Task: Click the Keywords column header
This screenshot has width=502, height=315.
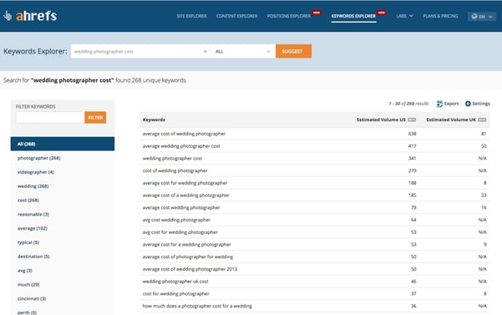Action: (154, 119)
